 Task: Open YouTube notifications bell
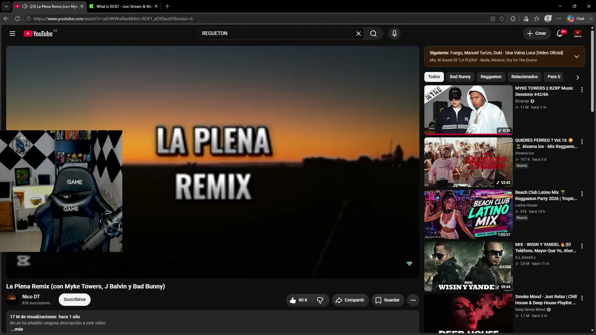tap(560, 33)
